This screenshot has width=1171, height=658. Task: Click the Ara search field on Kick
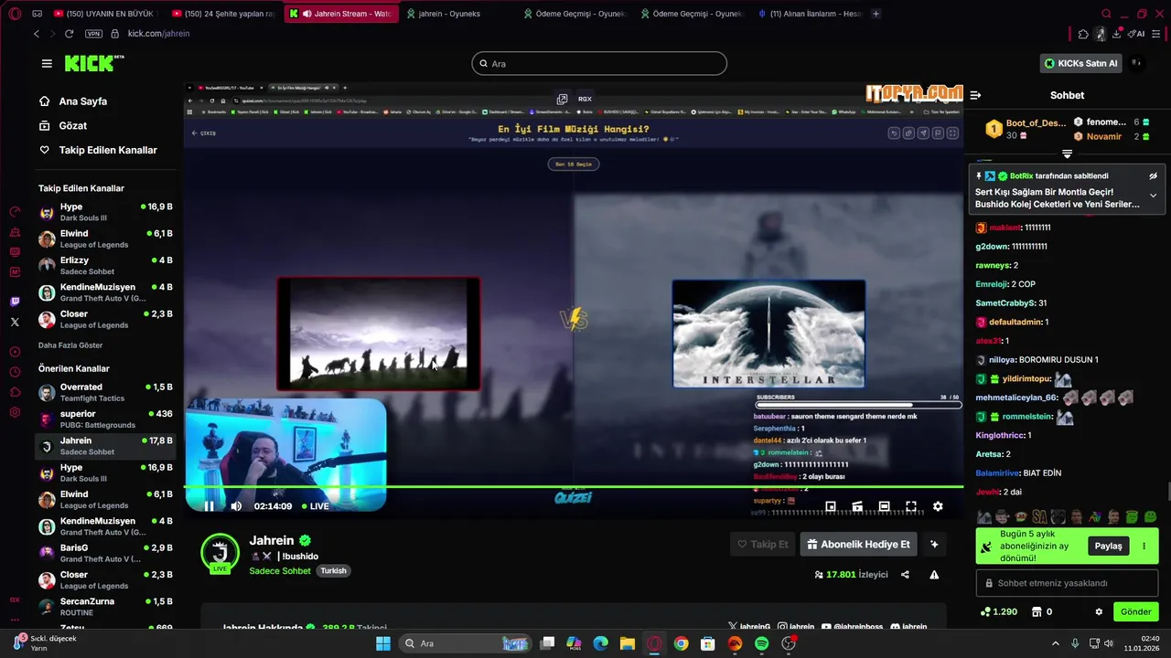click(599, 63)
